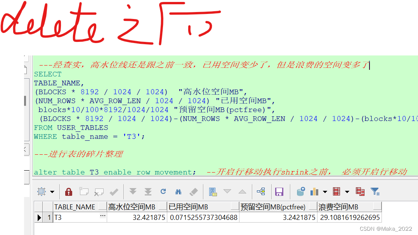Open the grid display dropdown arrow
This screenshot has height=235, width=418.
pyautogui.click(x=347, y=192)
